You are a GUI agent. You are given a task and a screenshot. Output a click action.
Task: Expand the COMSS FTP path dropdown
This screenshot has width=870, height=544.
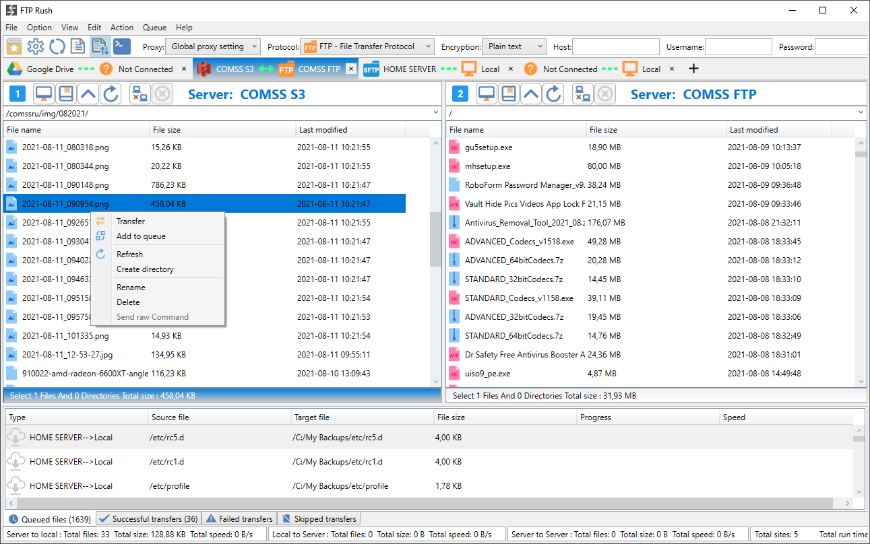861,113
